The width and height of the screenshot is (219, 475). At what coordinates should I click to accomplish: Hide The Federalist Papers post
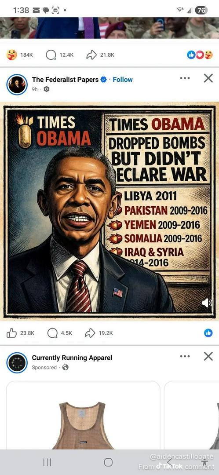pos(208,78)
